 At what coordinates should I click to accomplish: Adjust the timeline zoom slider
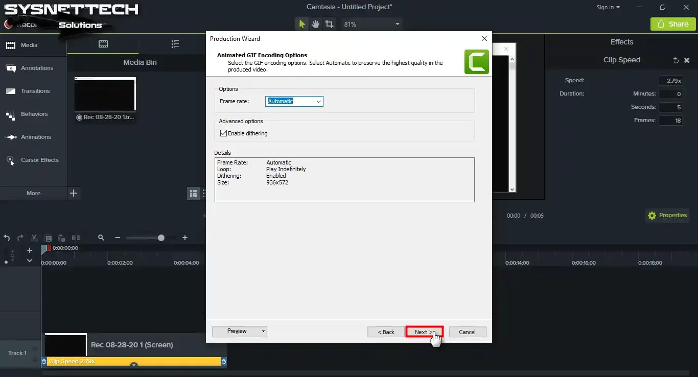[x=161, y=238]
